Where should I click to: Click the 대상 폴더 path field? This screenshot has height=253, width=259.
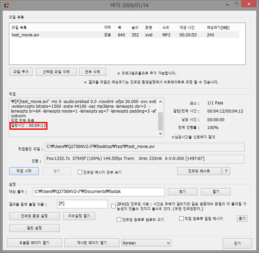[x=99, y=192]
